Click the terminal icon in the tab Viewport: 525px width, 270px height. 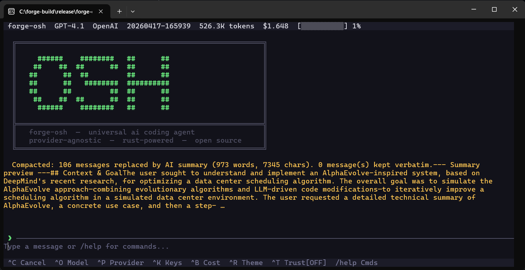(11, 11)
